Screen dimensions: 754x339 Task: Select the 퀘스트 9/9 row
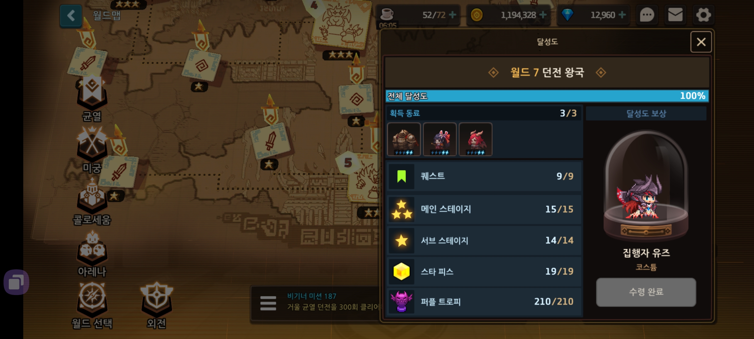484,176
